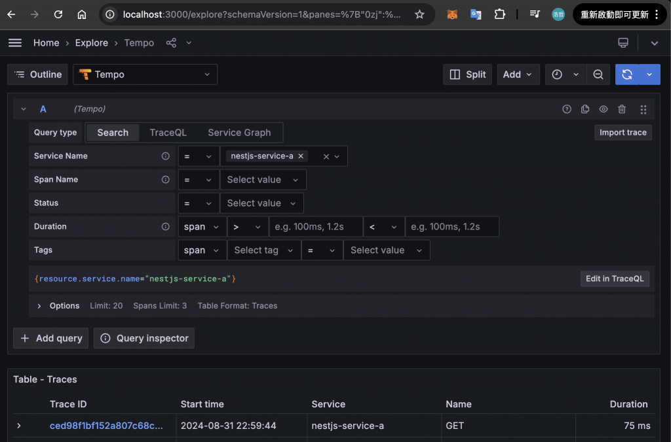Open the dropdown beside the share icon

point(189,42)
